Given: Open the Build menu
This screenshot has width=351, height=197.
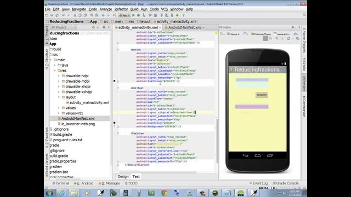Looking at the screenshot, I should 134,9.
